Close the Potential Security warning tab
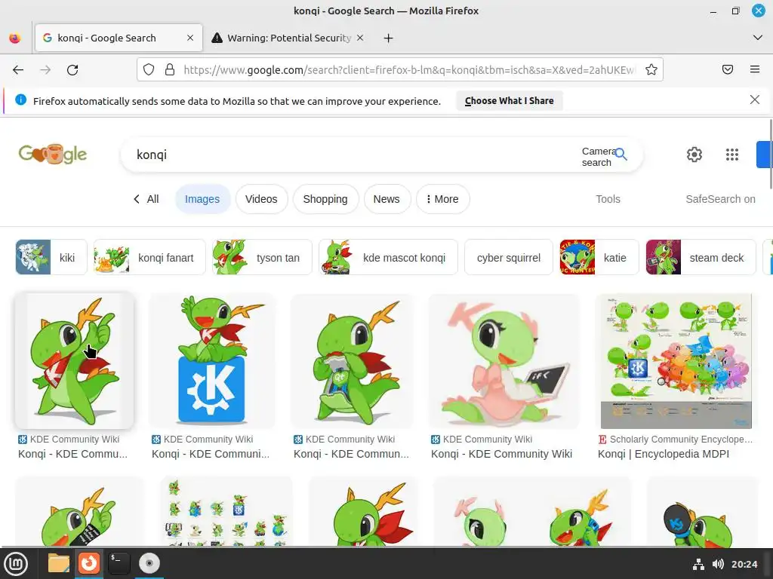Screen dimensions: 773x579 point(360,38)
